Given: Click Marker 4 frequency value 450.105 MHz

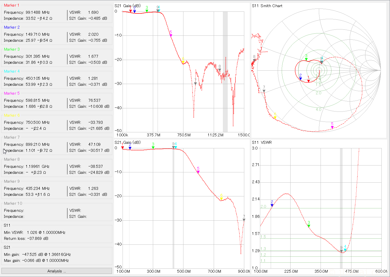Looking at the screenshot, I should point(37,78).
